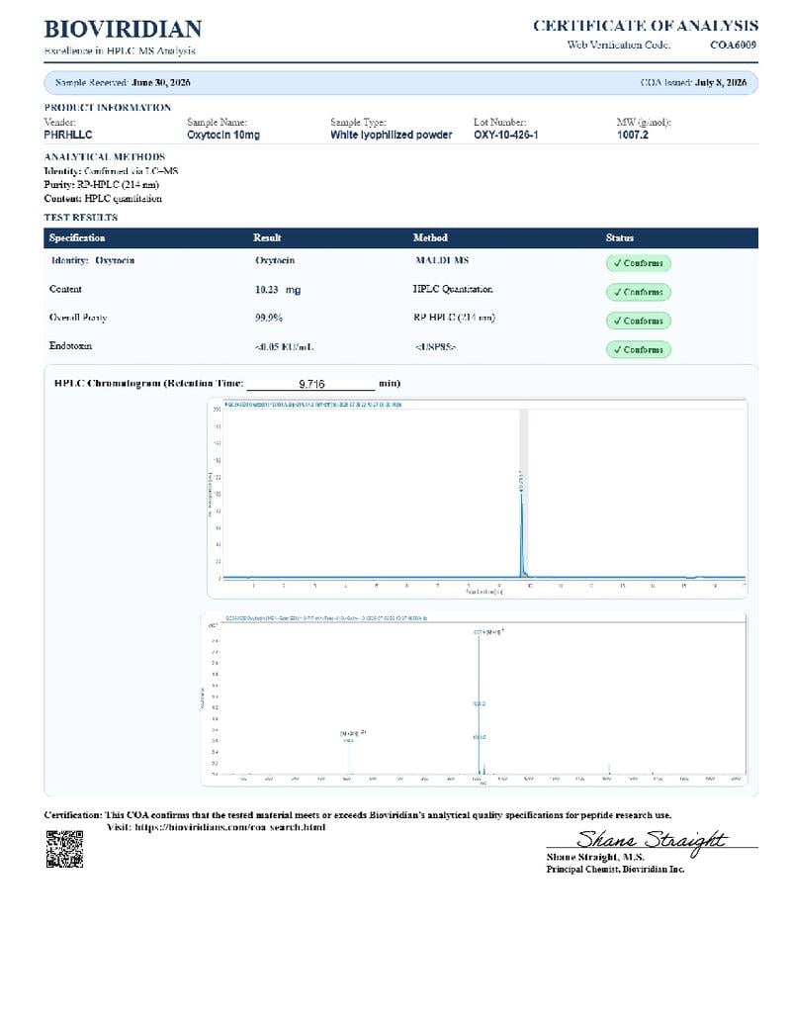This screenshot has height=1024, width=791.
Task: Click the QR code image
Action: (x=64, y=848)
